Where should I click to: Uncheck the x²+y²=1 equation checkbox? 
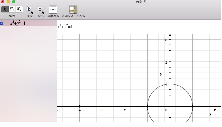2,23
